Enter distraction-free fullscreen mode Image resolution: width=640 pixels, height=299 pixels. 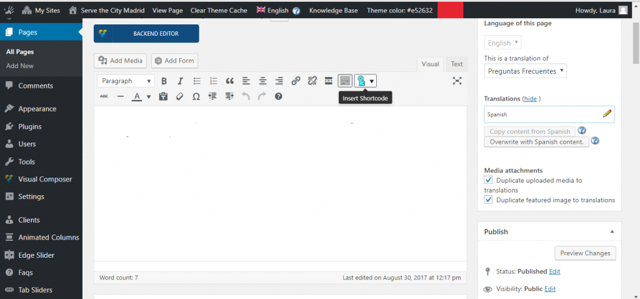(x=457, y=81)
